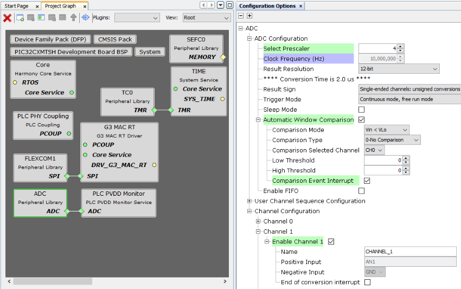Click the project graph horizontal scrollbar
Screen dimensions: 461x289
(53, 281)
